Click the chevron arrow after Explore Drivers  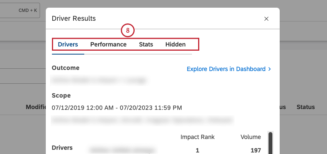269,69
